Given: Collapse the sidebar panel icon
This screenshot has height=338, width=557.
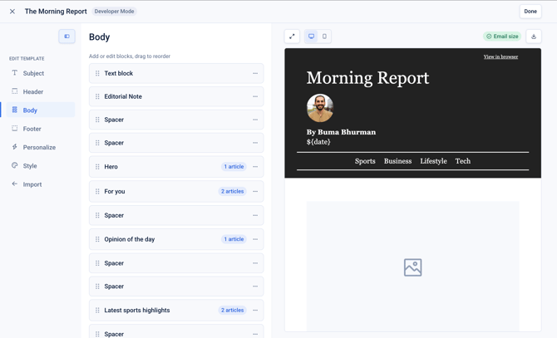Looking at the screenshot, I should (x=67, y=37).
